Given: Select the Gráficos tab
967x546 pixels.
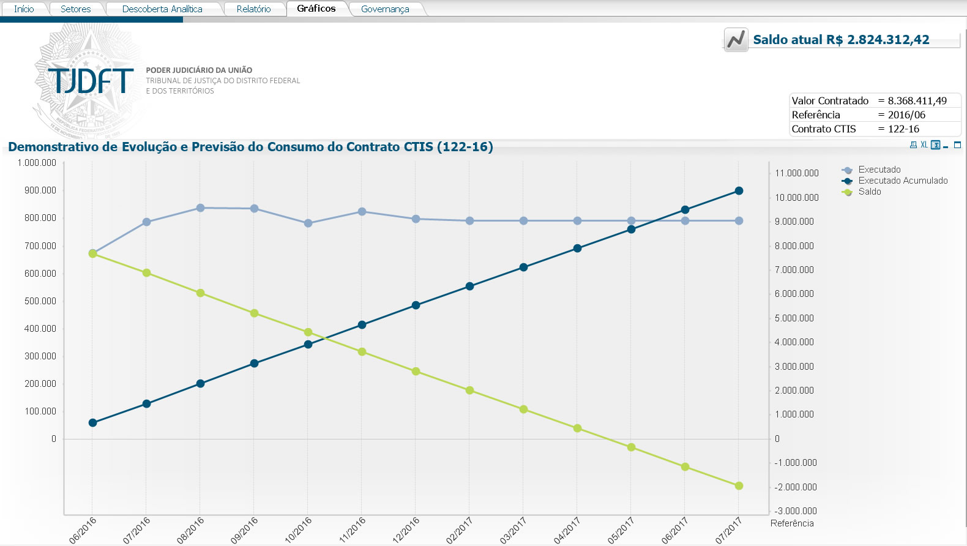Looking at the screenshot, I should pyautogui.click(x=316, y=8).
